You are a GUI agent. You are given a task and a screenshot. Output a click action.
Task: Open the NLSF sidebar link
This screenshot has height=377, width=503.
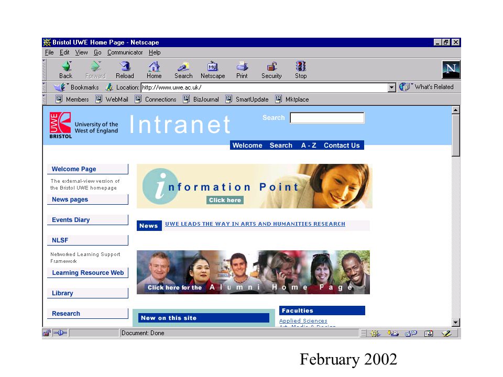pos(88,240)
